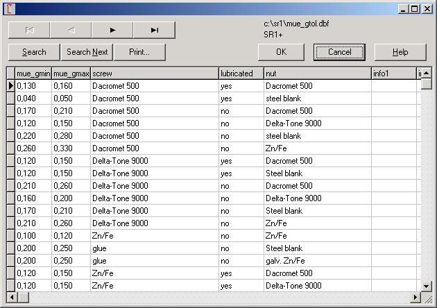
Task: Go to first record navigation arrow
Action: (x=29, y=30)
